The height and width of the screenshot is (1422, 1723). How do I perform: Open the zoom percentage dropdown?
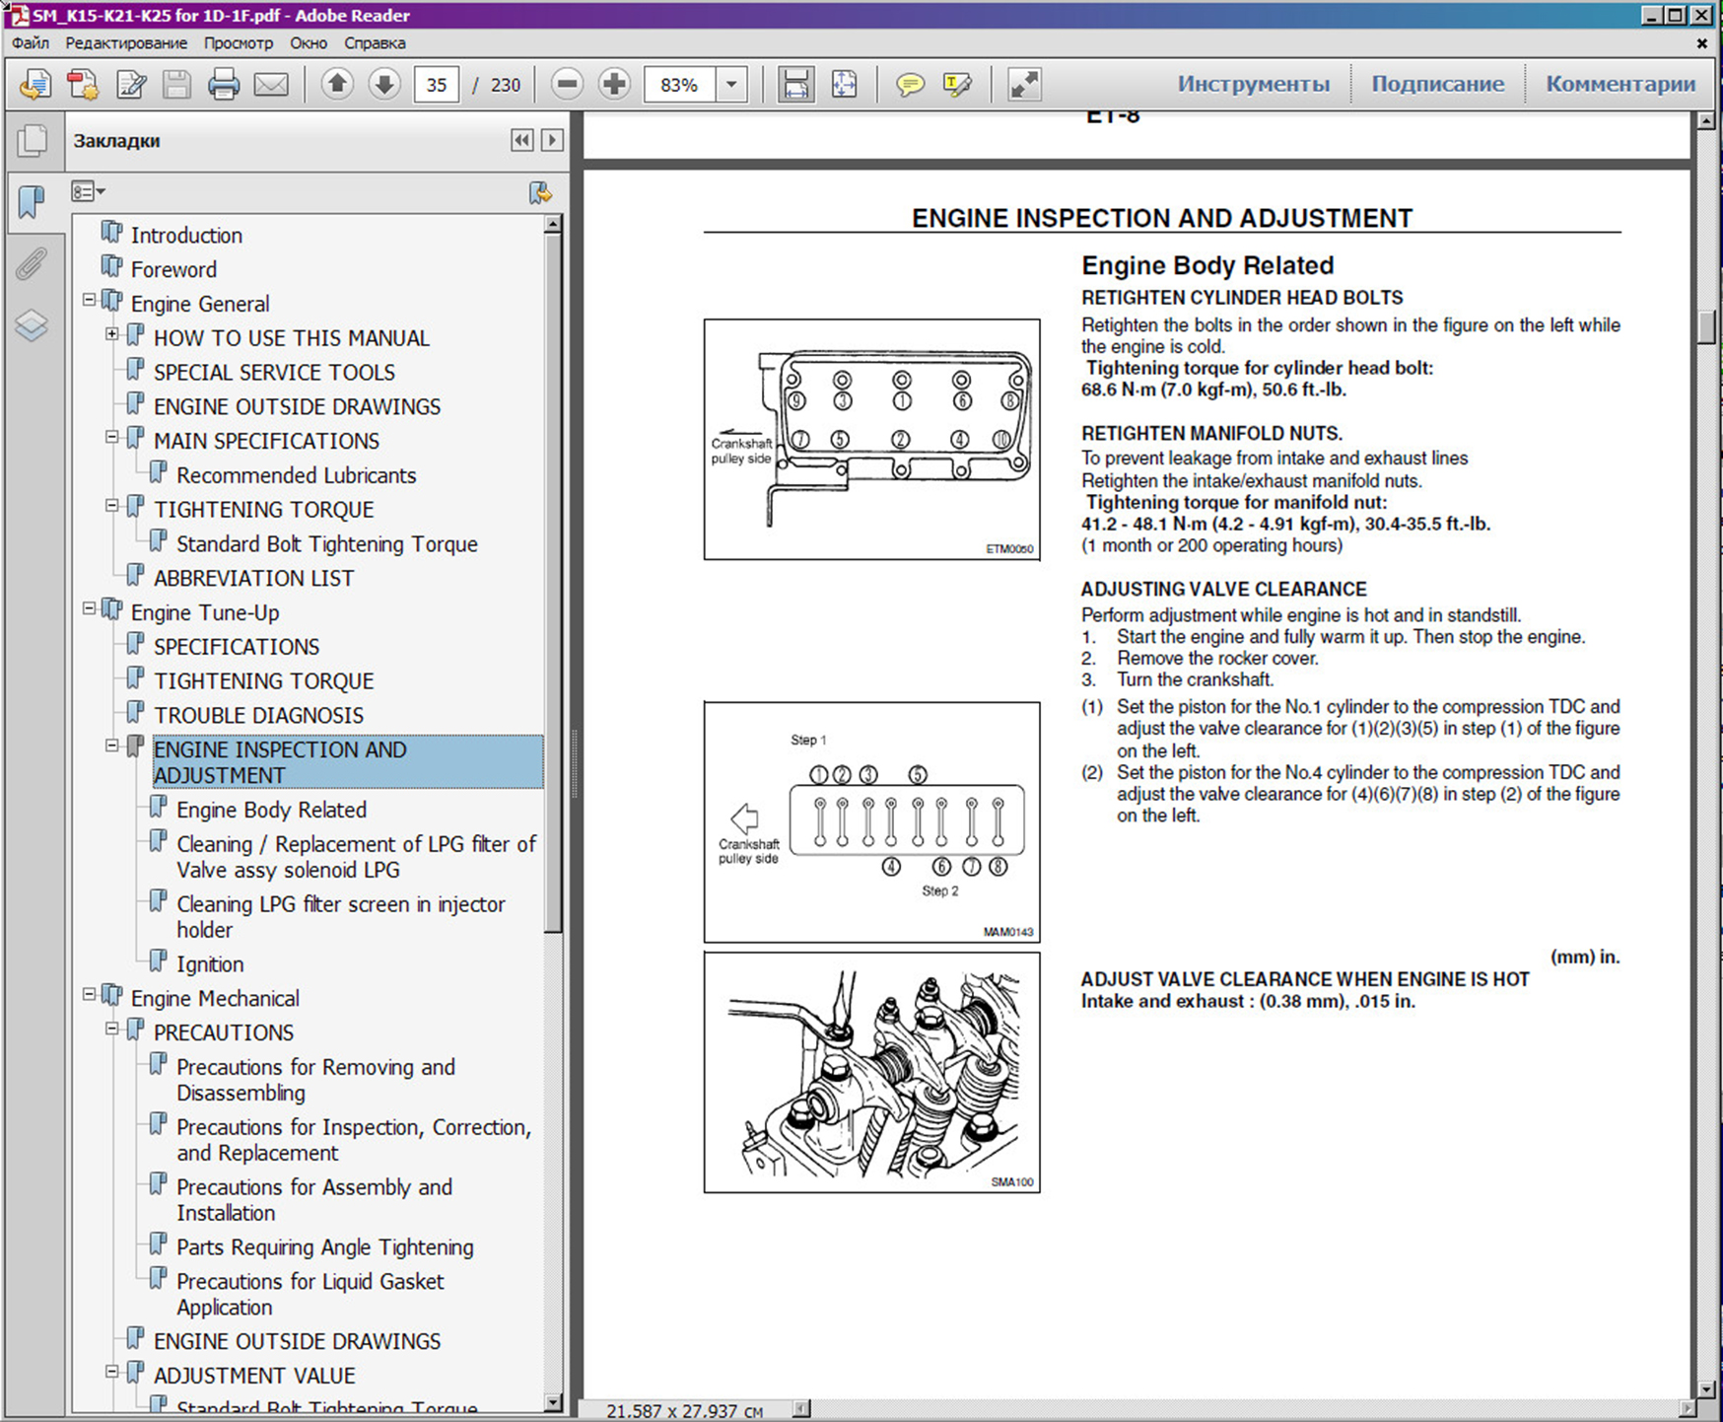(731, 85)
